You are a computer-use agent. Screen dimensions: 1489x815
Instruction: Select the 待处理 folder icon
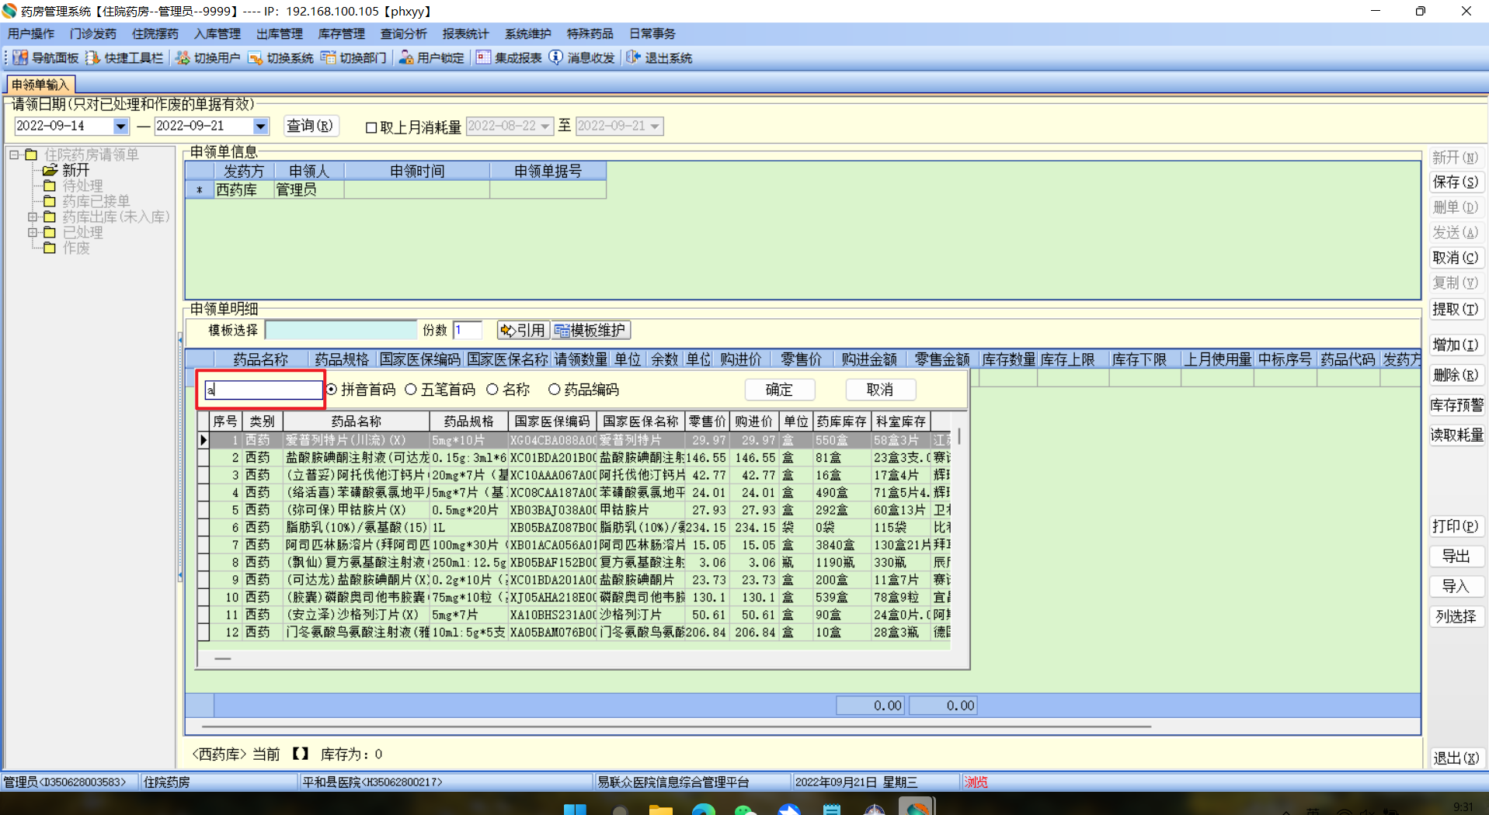[x=50, y=186]
